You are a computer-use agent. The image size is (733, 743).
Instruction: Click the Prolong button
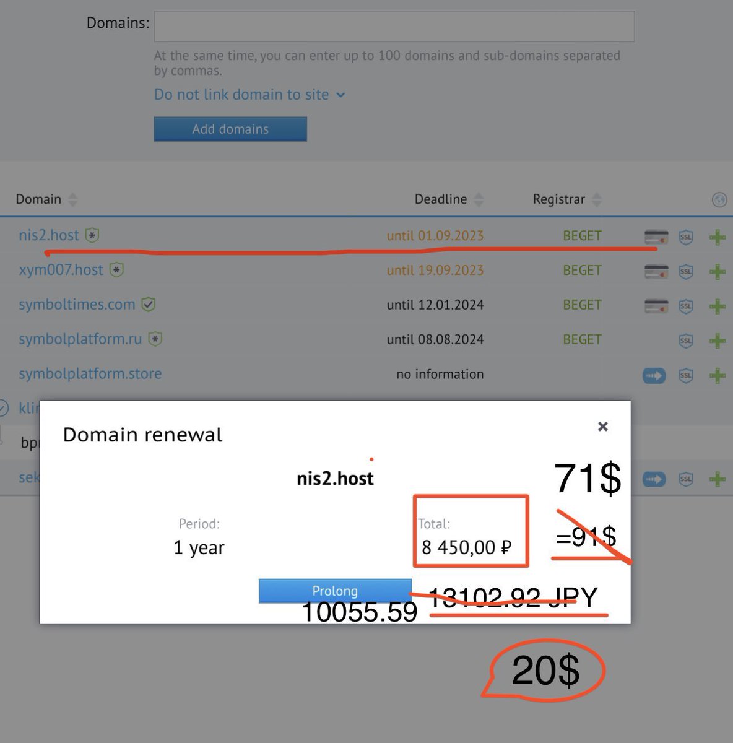click(335, 591)
